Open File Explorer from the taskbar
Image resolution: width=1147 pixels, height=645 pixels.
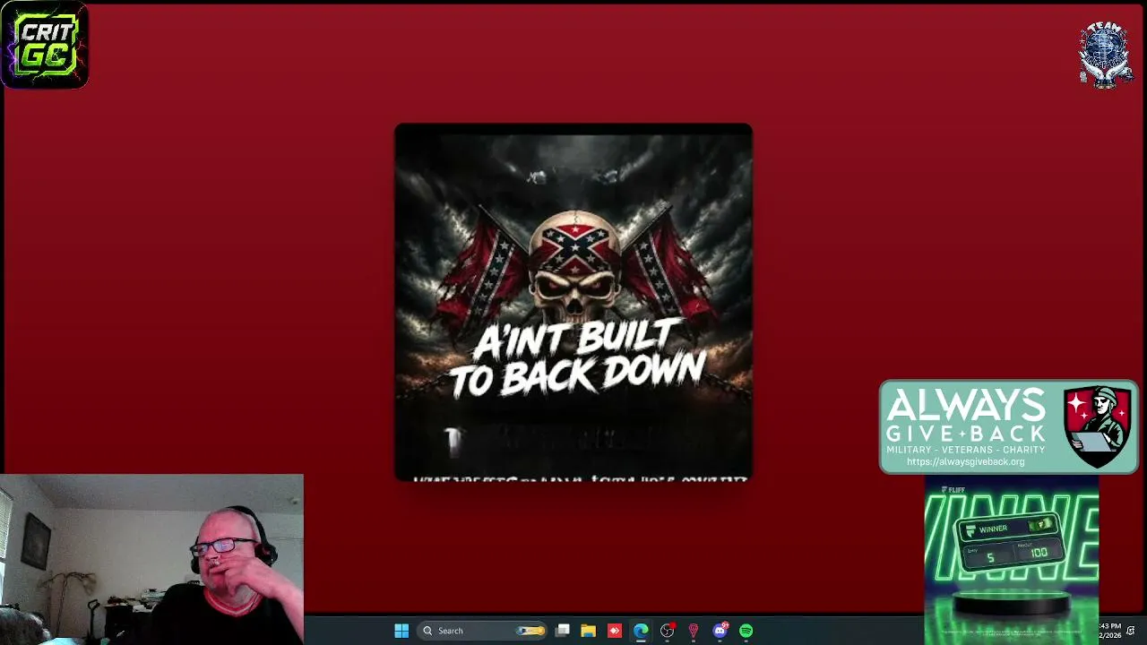point(589,631)
